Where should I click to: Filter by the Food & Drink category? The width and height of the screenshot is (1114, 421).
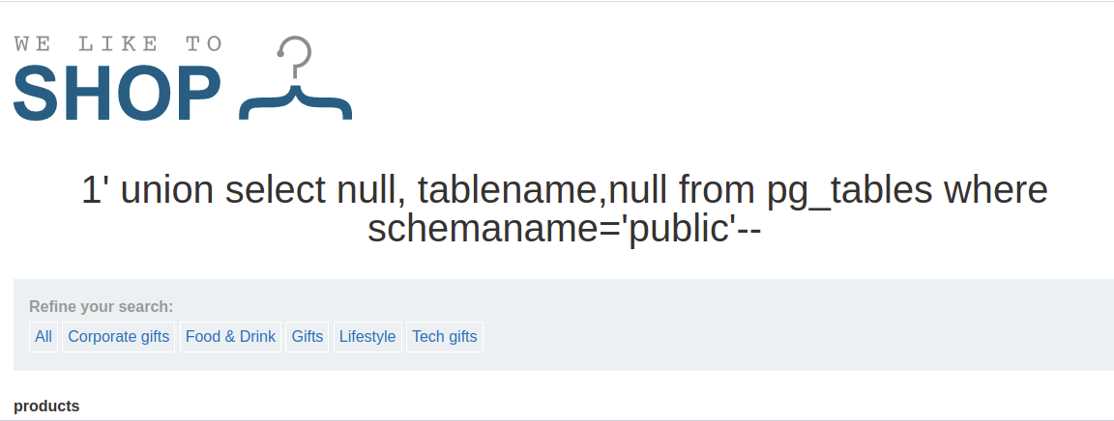230,337
